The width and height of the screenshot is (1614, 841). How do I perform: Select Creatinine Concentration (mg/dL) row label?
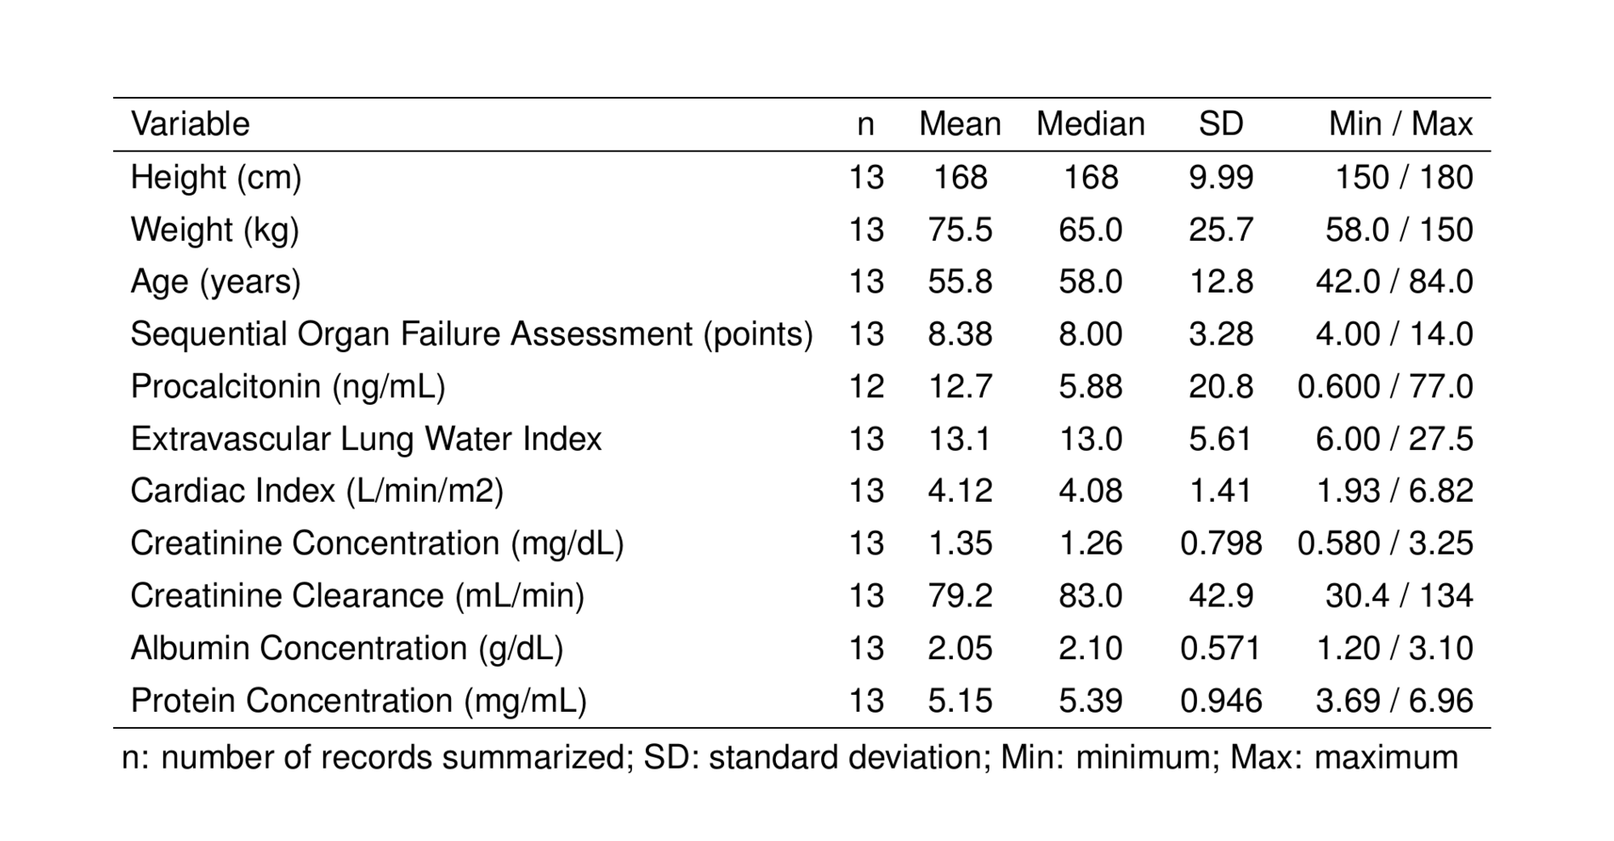click(x=377, y=544)
